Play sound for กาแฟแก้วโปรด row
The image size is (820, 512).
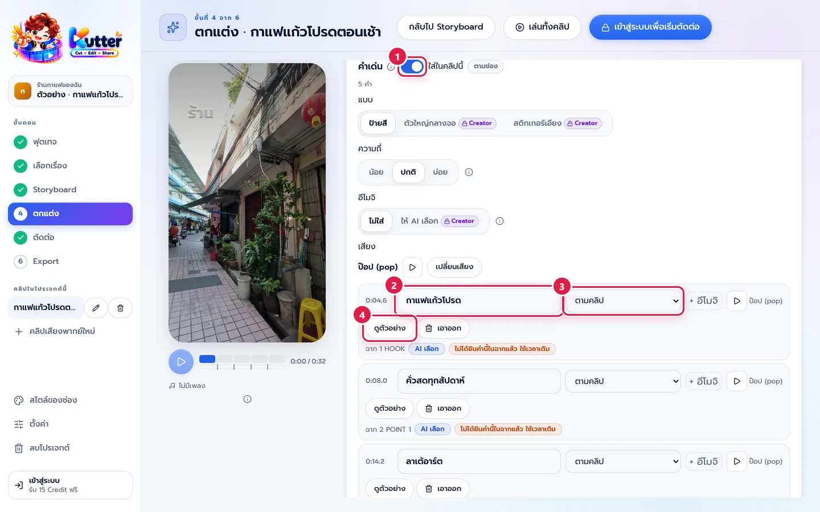(x=737, y=301)
